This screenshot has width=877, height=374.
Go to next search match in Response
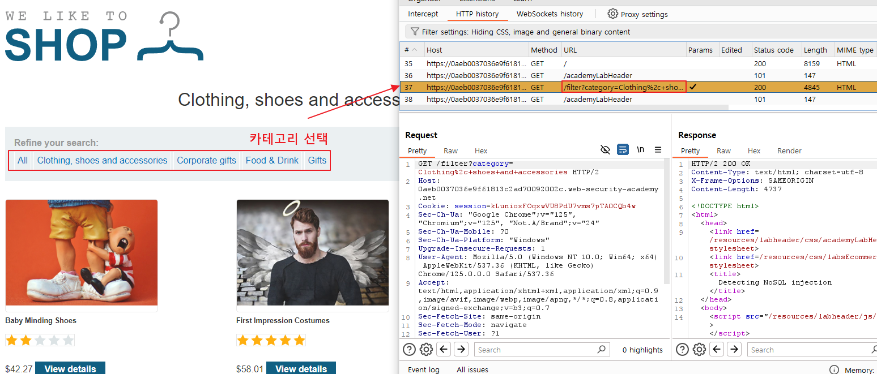click(x=734, y=349)
